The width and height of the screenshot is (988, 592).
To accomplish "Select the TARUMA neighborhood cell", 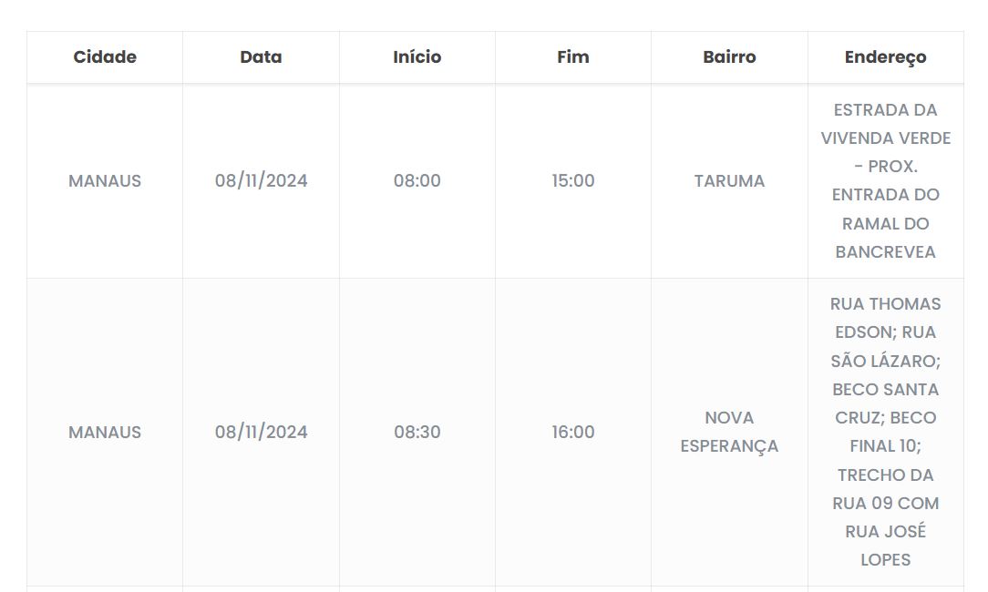I will point(729,180).
